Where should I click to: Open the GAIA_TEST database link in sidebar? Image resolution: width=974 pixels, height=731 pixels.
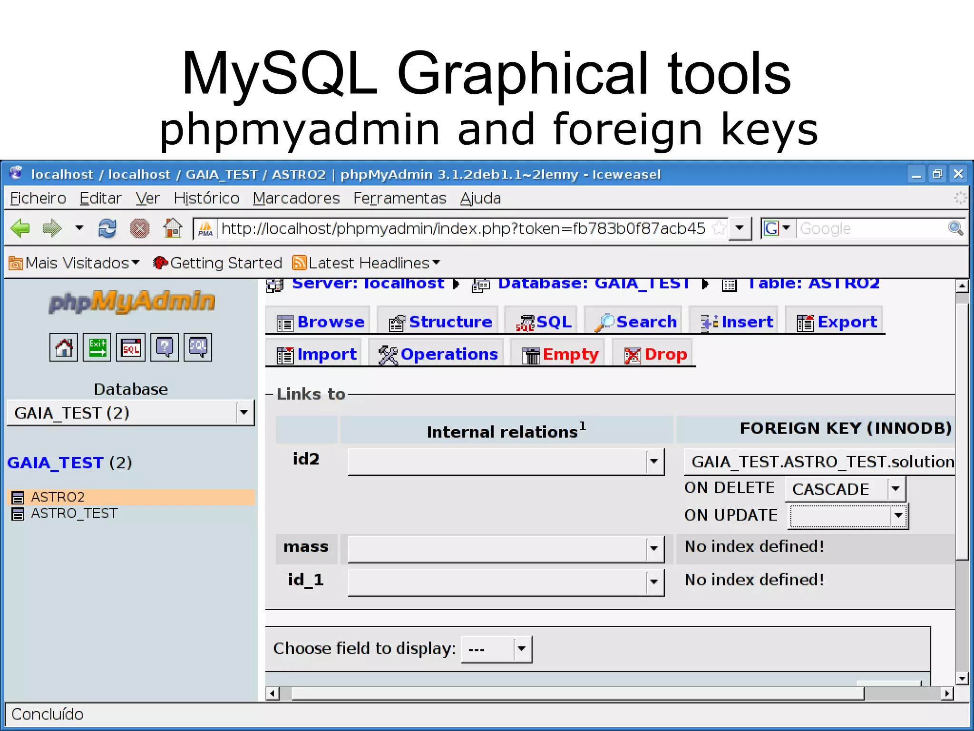55,463
